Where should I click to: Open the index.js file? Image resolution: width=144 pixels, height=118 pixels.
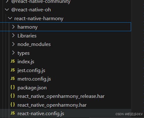[x=26, y=62]
